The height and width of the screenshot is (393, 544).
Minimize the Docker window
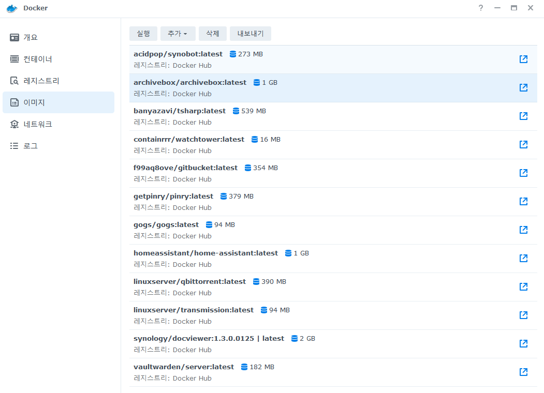(497, 8)
